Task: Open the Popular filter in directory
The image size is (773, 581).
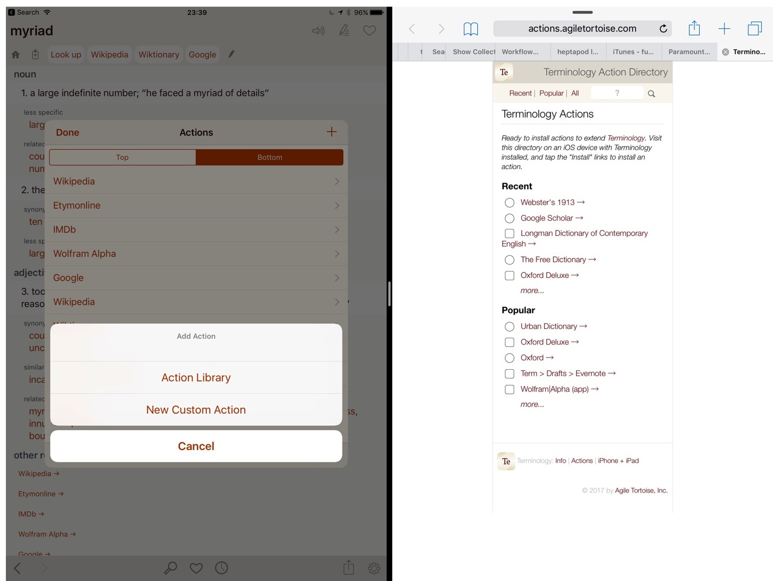Action: [x=551, y=94]
